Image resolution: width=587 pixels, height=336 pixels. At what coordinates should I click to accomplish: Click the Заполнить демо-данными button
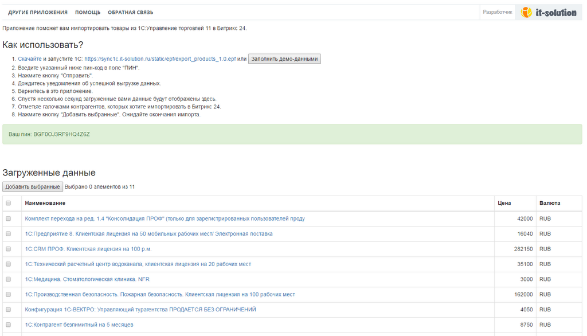pos(284,59)
